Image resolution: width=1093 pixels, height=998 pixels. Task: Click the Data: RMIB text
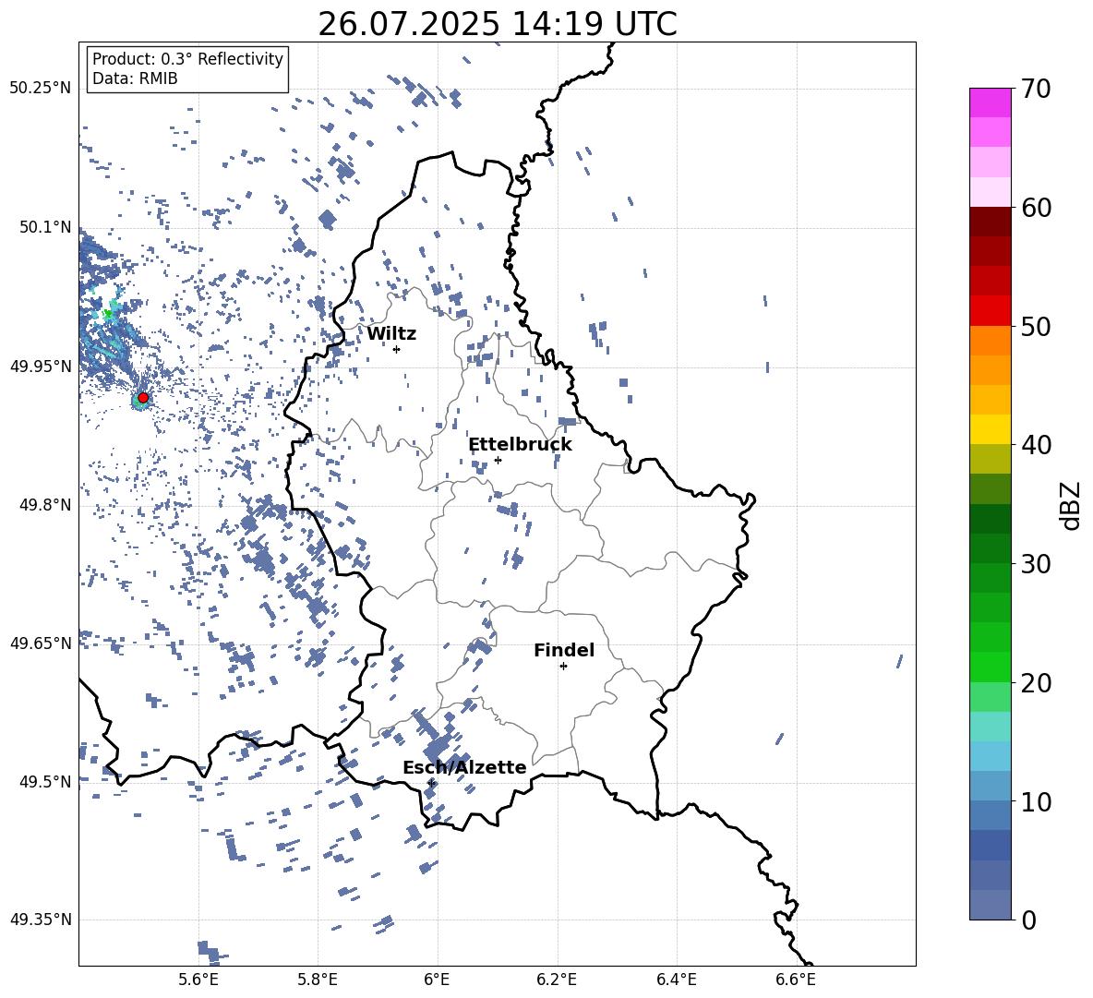(x=135, y=78)
